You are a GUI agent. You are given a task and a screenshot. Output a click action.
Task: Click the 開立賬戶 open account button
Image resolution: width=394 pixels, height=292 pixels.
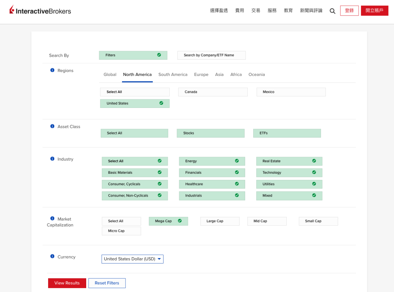coord(374,11)
